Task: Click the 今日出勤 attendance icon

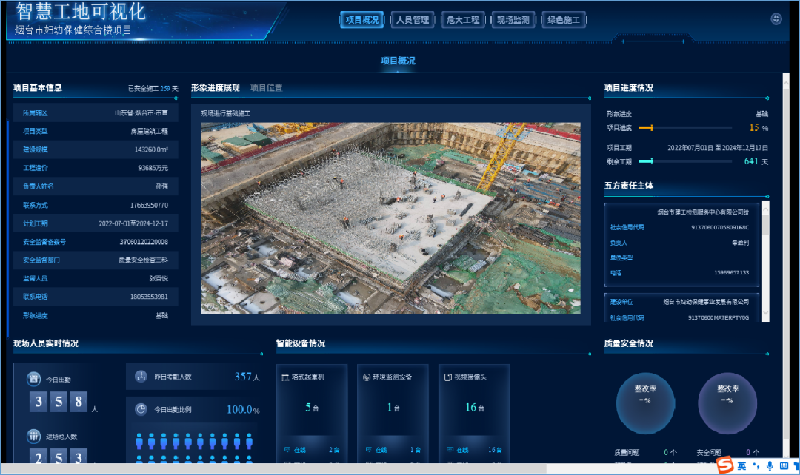Action: (x=33, y=380)
